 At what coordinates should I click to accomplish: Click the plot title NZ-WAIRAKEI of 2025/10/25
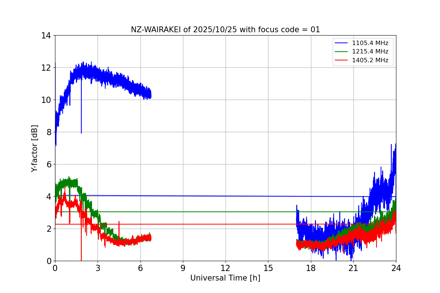coord(225,30)
